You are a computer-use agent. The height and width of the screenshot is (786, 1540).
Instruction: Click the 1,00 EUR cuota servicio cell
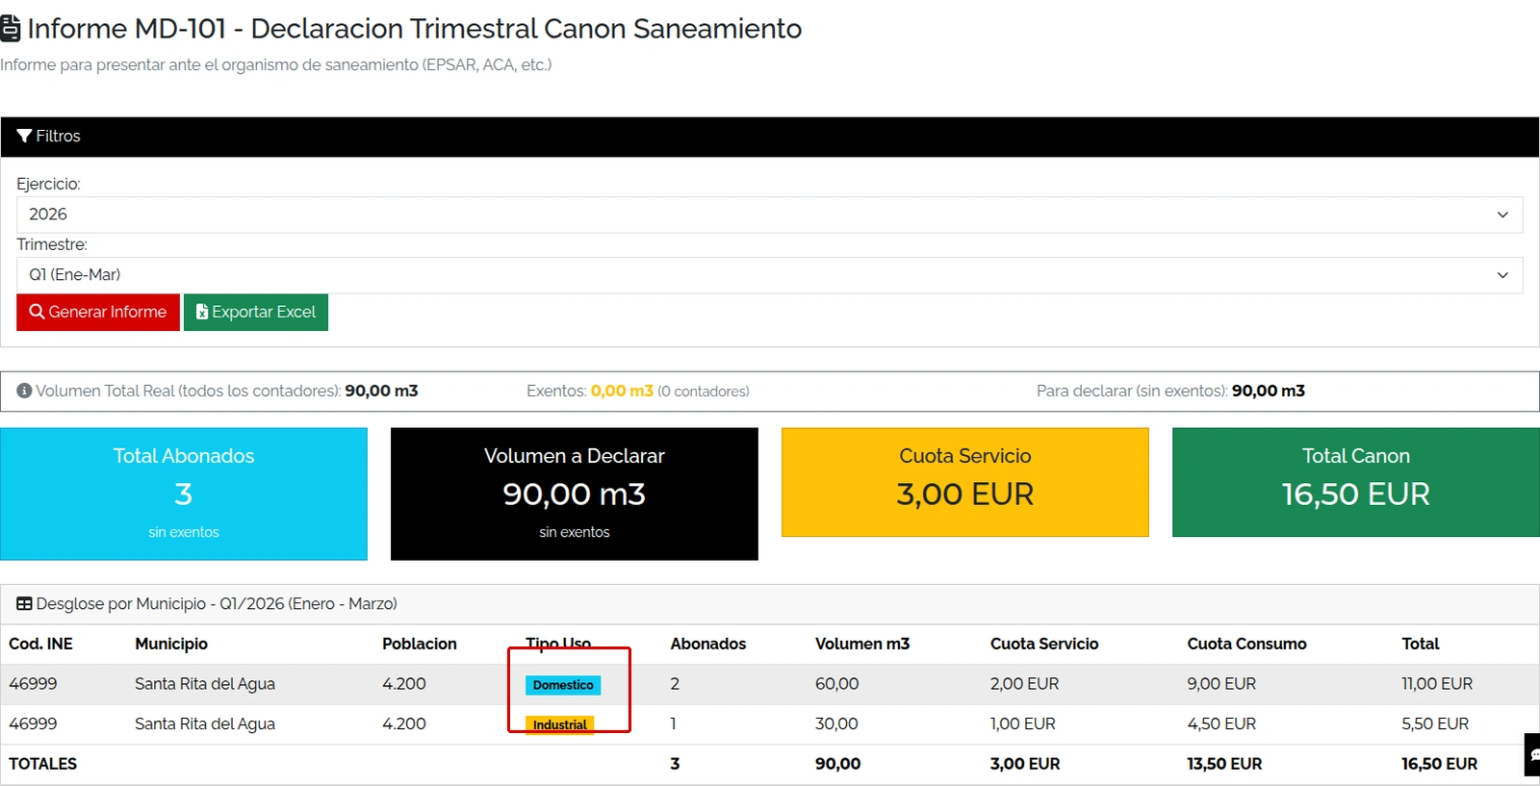point(1023,723)
